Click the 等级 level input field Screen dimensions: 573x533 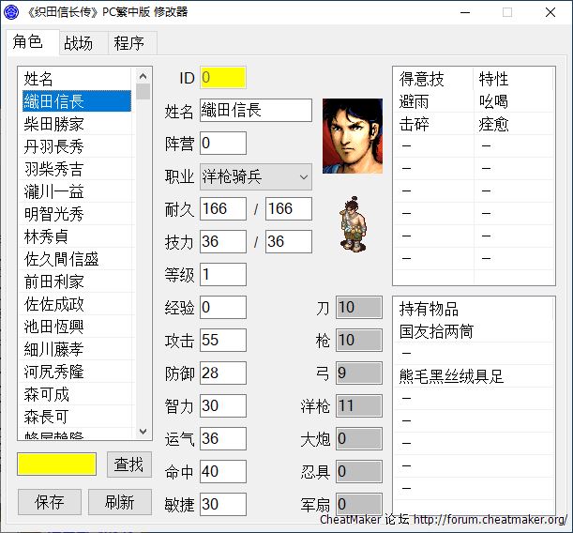223,275
